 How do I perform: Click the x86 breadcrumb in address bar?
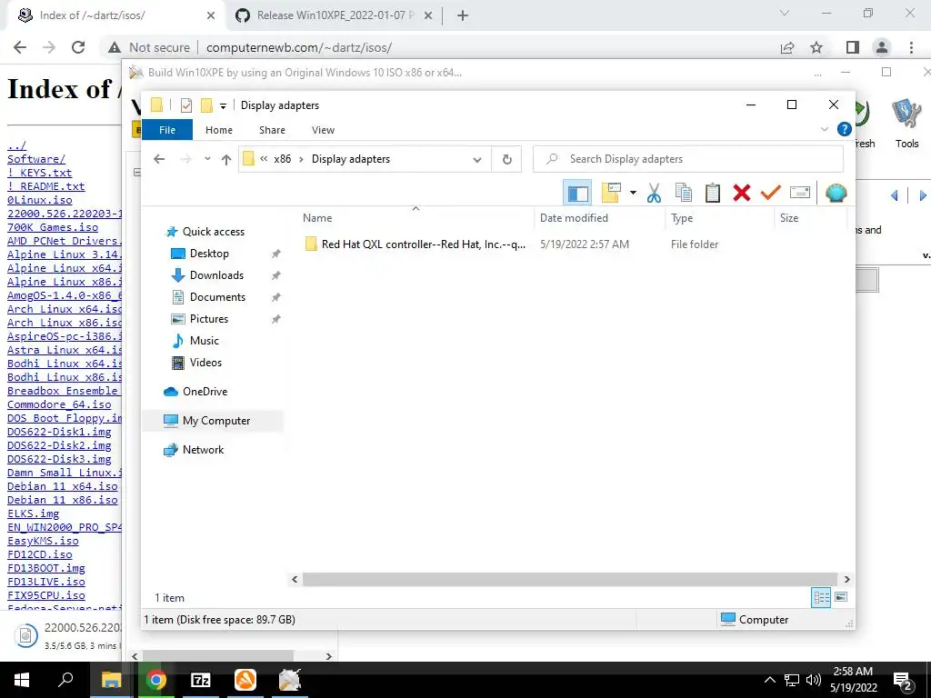pos(283,159)
